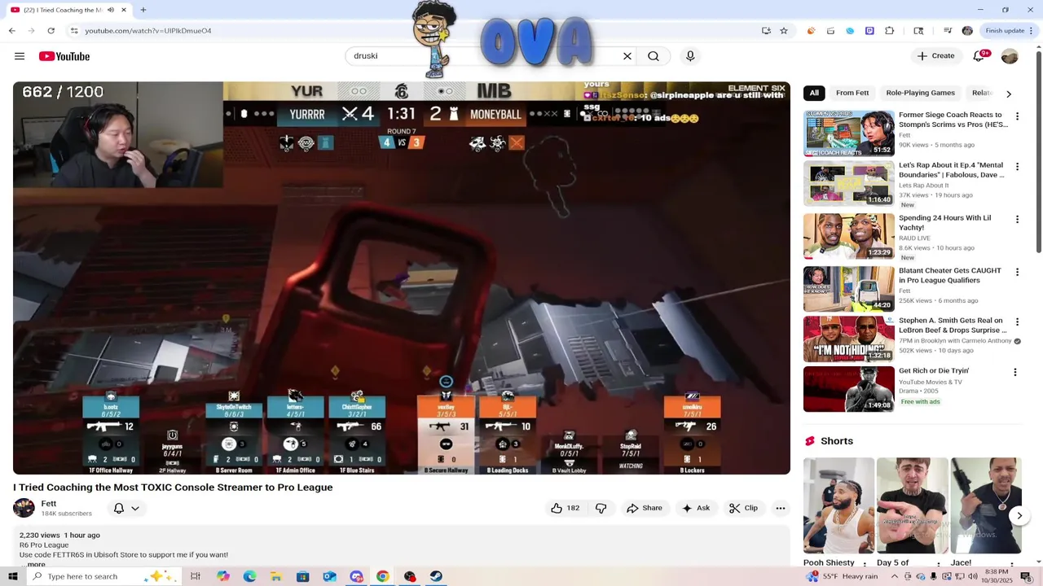Expand subscription options chevron next to bell

click(135, 508)
